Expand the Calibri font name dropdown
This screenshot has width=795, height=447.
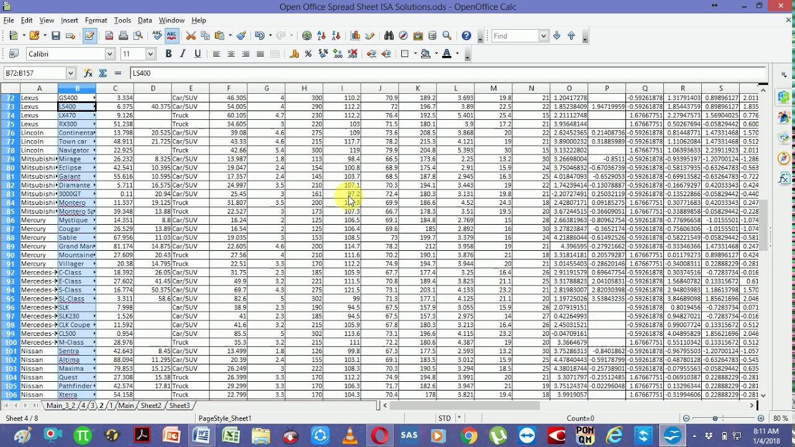(x=109, y=54)
